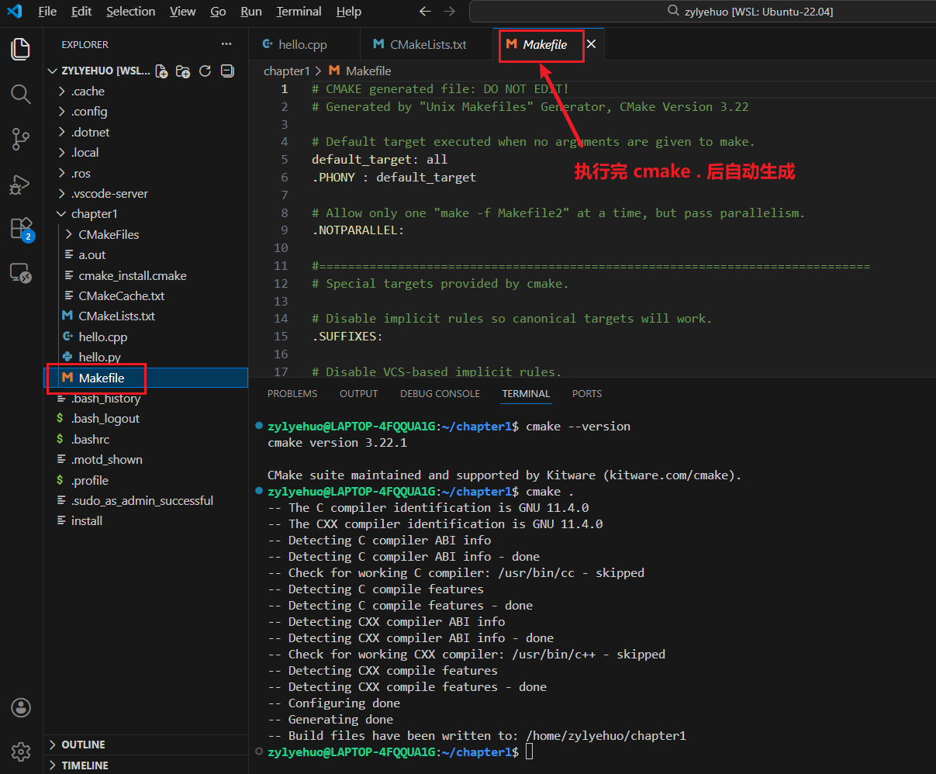The image size is (936, 774).
Task: Select the TERMINAL panel tab
Action: pos(526,394)
